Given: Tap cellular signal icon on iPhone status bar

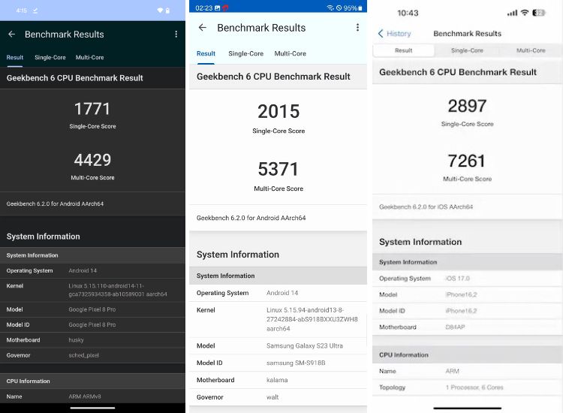Looking at the screenshot, I should 513,13.
